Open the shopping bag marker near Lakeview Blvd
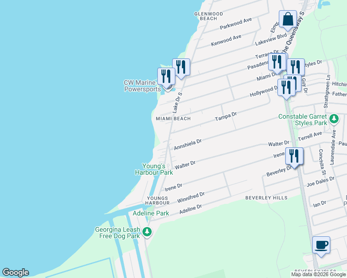The height and width of the screenshot is (278, 347). click(x=288, y=20)
